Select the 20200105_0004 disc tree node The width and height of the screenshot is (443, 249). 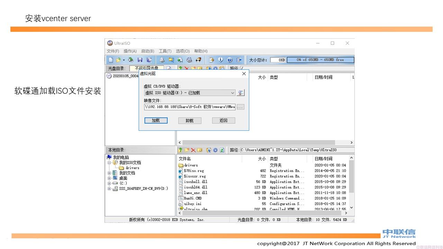point(125,76)
